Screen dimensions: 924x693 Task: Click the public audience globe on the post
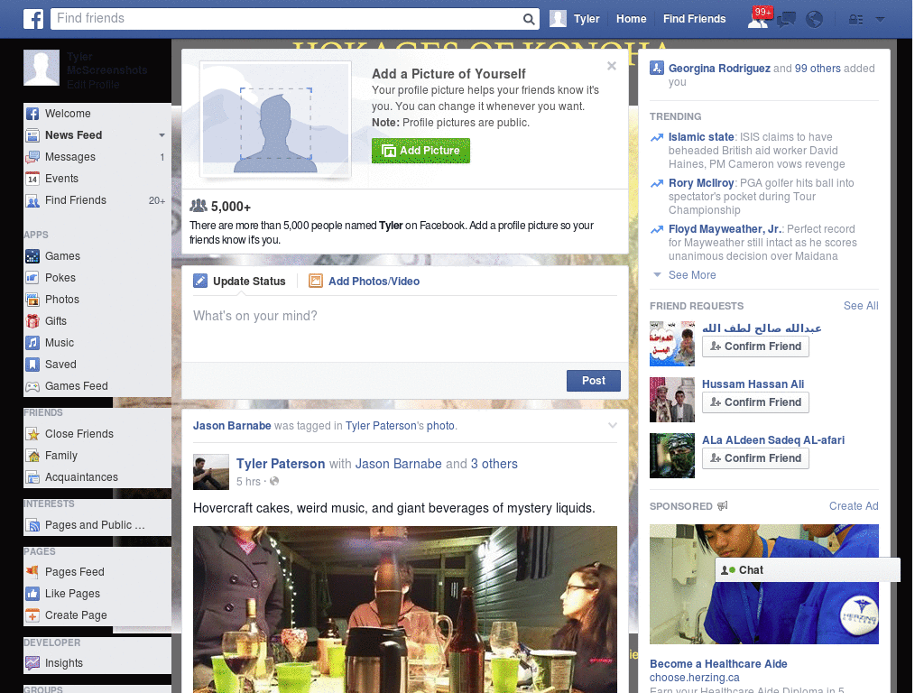[x=274, y=482]
